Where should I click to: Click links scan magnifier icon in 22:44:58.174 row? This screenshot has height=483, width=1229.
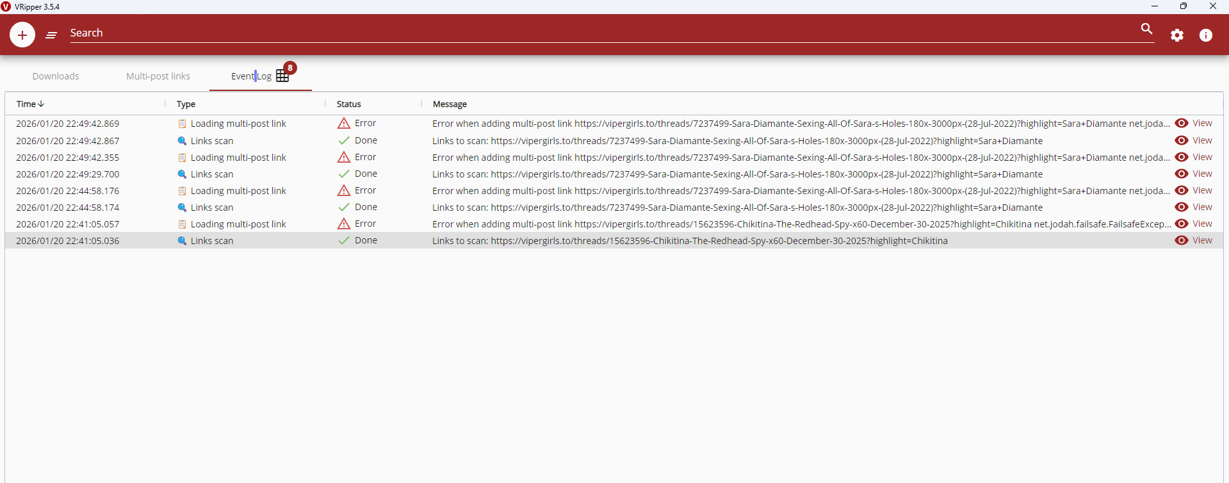[x=182, y=208]
